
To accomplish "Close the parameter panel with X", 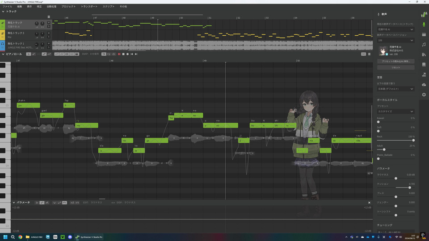I will 369,203.
